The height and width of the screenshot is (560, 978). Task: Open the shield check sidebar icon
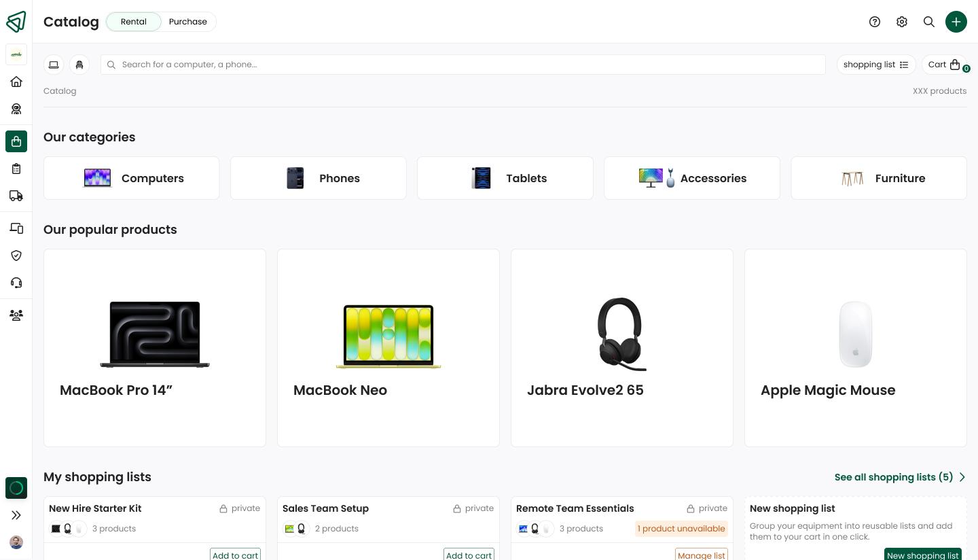tap(16, 256)
